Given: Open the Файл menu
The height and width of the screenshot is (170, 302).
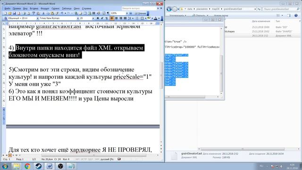Looking at the screenshot, I should pyautogui.click(x=8, y=8).
